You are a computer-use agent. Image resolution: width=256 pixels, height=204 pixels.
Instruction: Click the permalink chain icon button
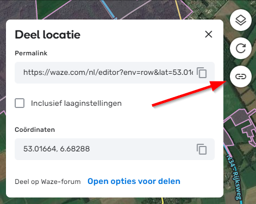tap(241, 76)
